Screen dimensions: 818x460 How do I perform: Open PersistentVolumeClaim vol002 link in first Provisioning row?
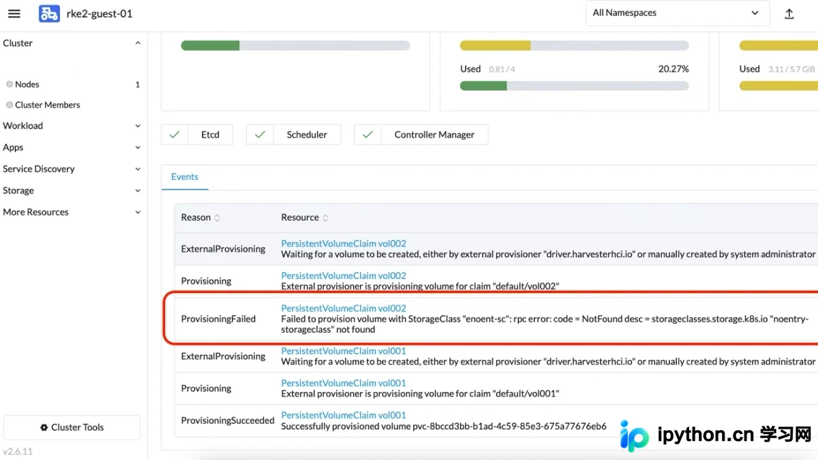point(344,275)
